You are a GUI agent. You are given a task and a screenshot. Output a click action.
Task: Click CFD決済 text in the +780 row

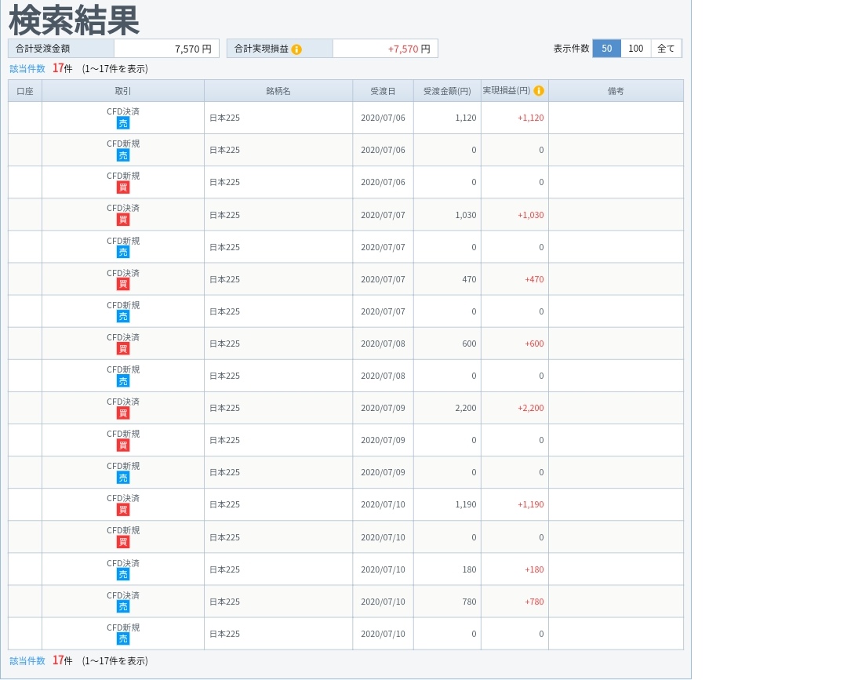click(123, 595)
